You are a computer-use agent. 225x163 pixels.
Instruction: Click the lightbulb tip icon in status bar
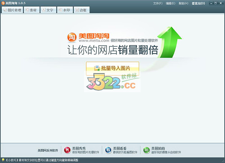click(x=3, y=160)
